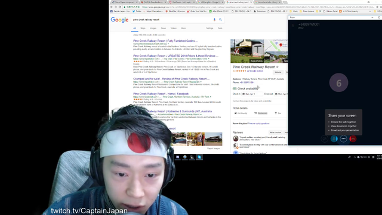Select the check-out date field
Screen dimensions: 382x215
pos(281,94)
